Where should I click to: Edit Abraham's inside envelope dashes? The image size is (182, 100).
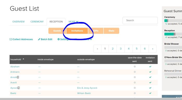tap(40, 67)
